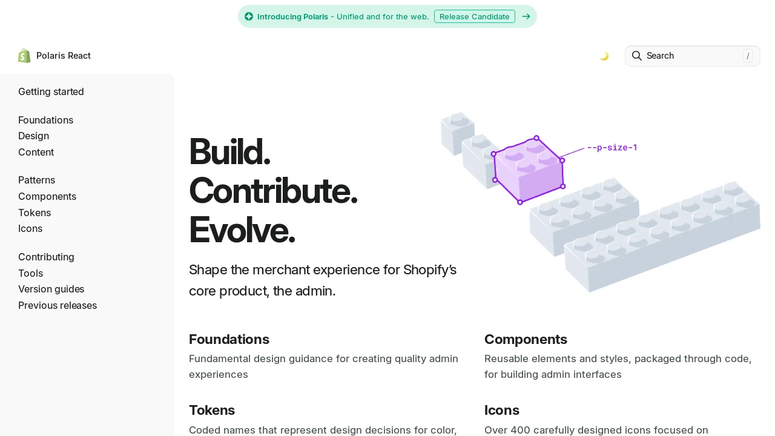Go to the Design section
Screen dimensions: 775x436
[33, 136]
